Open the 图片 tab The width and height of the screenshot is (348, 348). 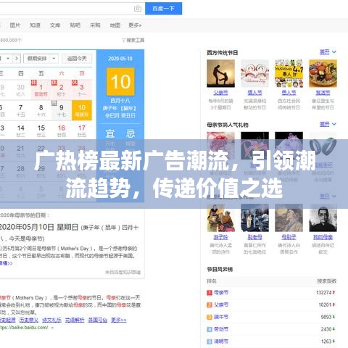14,25
